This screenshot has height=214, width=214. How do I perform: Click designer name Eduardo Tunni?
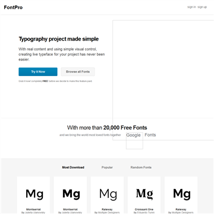click(x=146, y=213)
